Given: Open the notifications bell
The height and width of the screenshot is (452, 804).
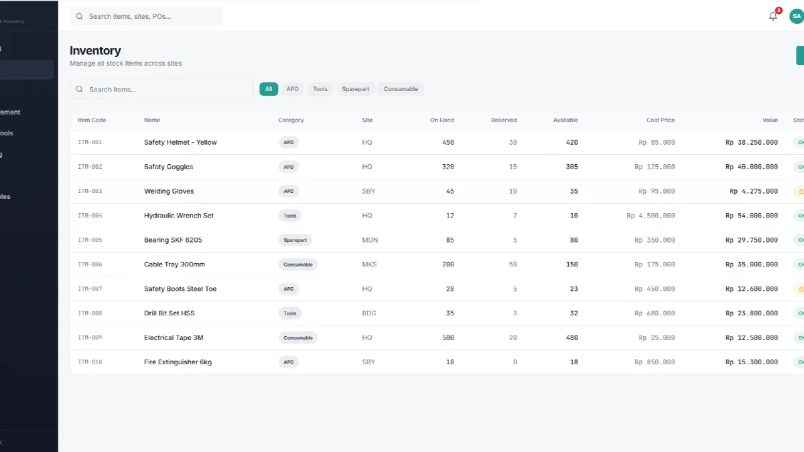Looking at the screenshot, I should point(773,16).
